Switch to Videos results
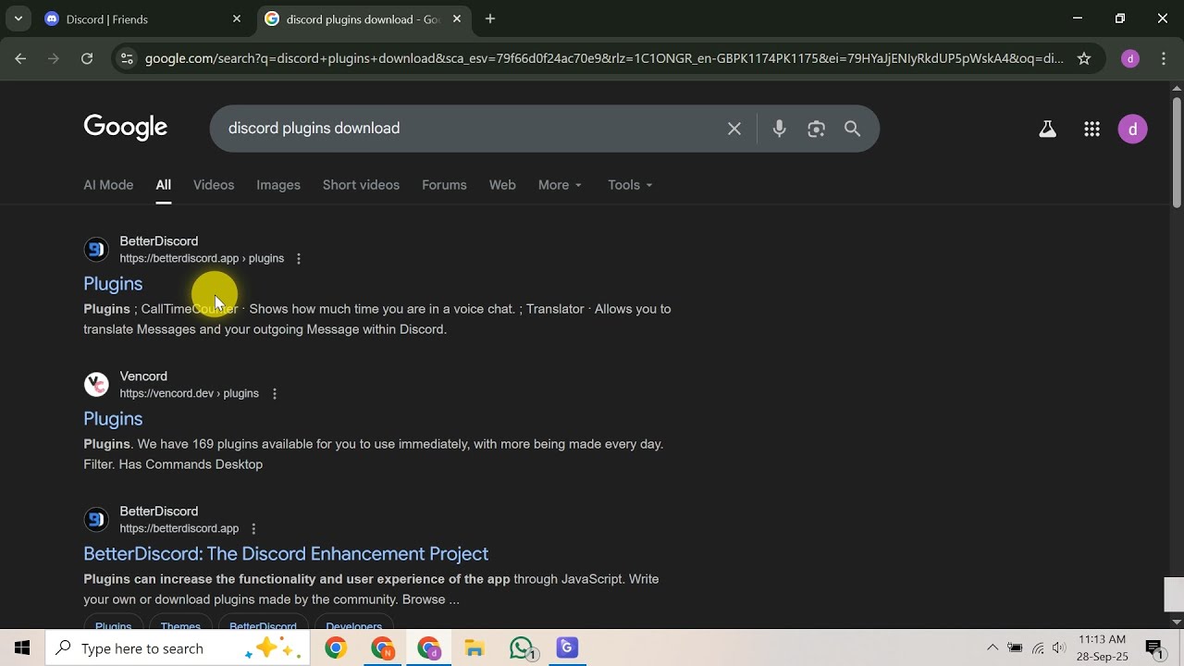The image size is (1184, 666). pyautogui.click(x=214, y=185)
